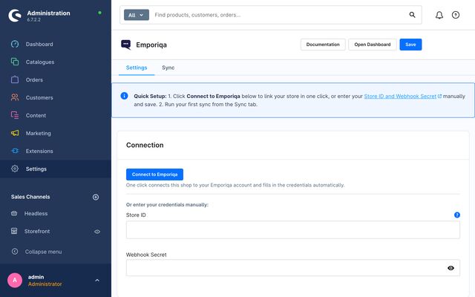Viewport: 475px width, 297px height.
Task: Open the Orders bag icon
Action: pos(15,79)
